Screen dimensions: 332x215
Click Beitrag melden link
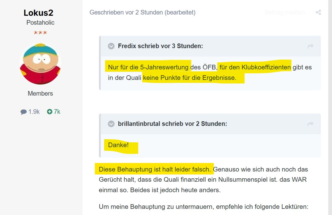coord(285,12)
